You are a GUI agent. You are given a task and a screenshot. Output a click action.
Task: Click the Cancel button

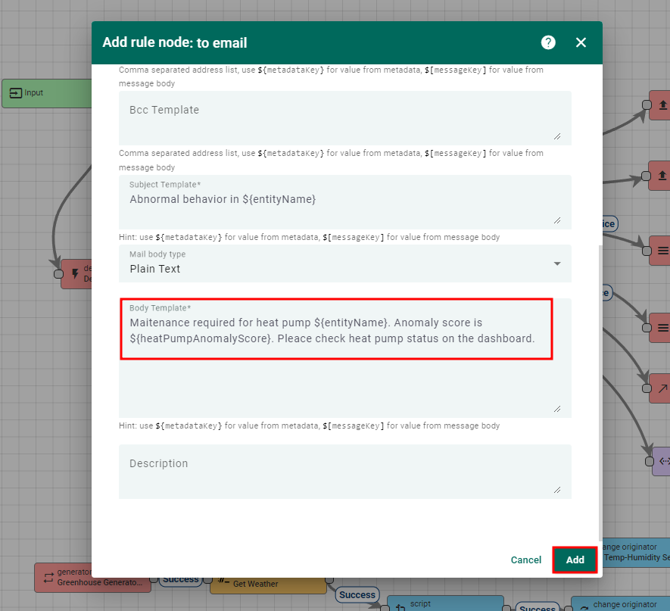pos(525,560)
